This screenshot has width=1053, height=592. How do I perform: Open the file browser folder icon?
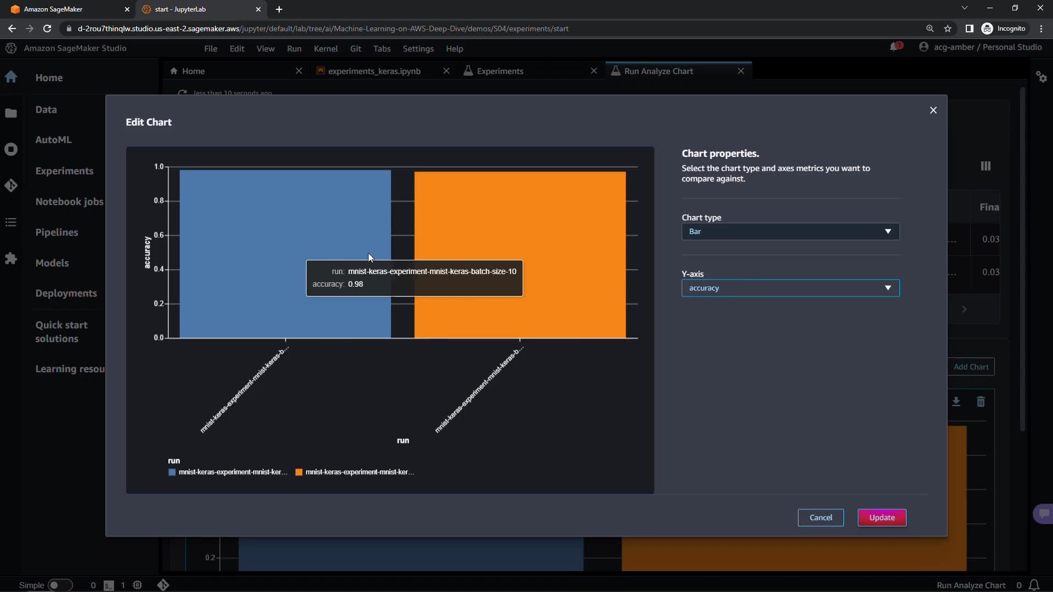click(x=11, y=113)
